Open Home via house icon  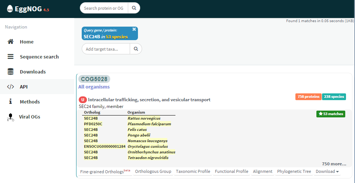click(10, 42)
